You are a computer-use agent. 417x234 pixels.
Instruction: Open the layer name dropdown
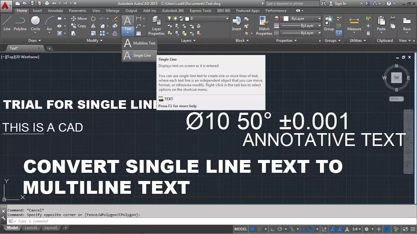(x=227, y=19)
